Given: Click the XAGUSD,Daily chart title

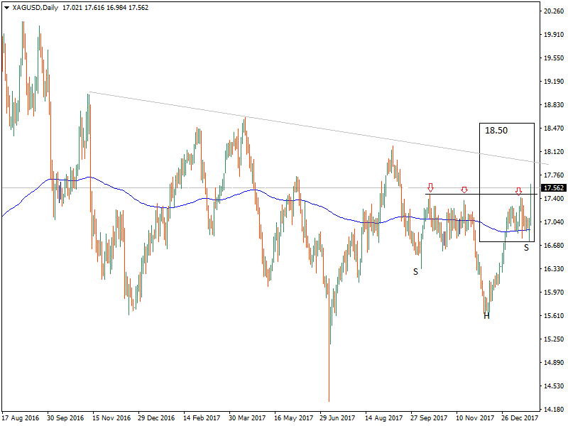Looking at the screenshot, I should click(35, 8).
